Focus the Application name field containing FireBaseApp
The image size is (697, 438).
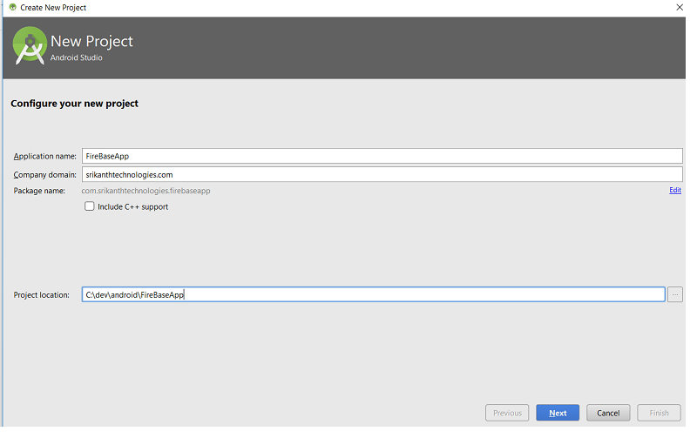coord(382,156)
